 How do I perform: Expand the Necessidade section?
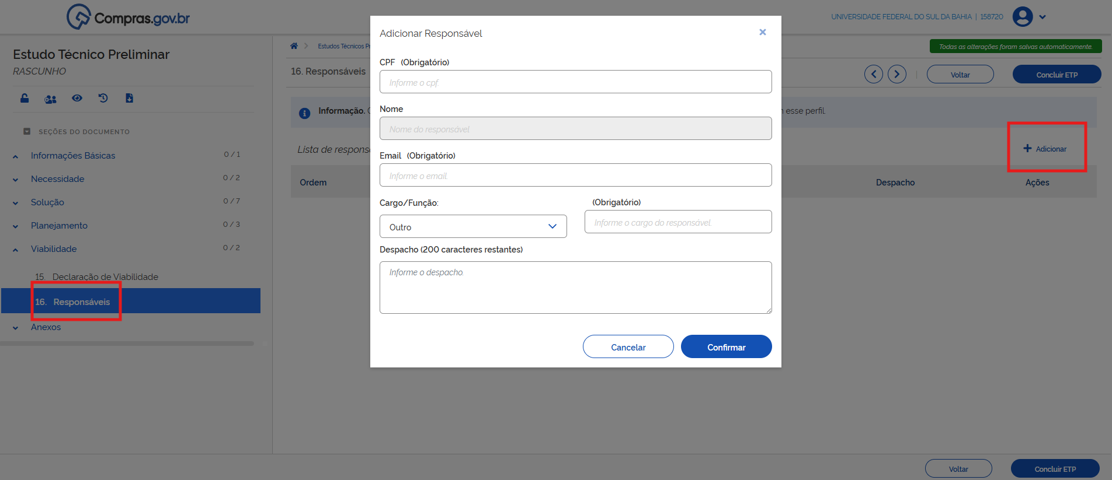coord(57,179)
